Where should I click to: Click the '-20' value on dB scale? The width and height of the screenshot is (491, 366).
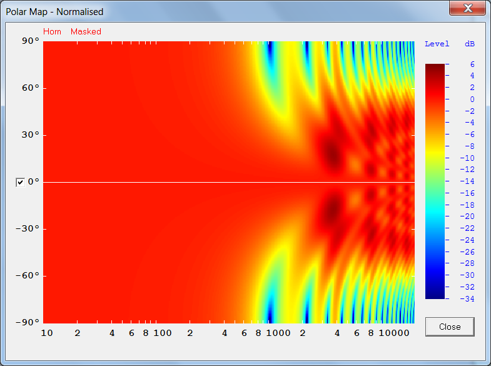[467, 216]
